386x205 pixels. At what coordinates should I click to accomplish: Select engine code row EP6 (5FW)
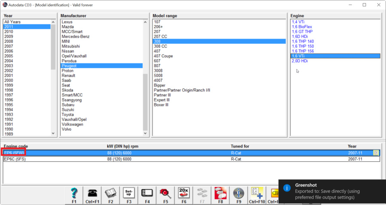tap(191, 153)
